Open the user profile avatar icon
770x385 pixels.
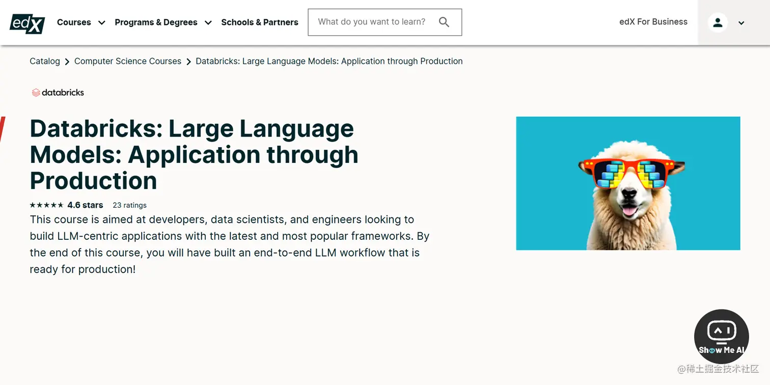pyautogui.click(x=718, y=22)
